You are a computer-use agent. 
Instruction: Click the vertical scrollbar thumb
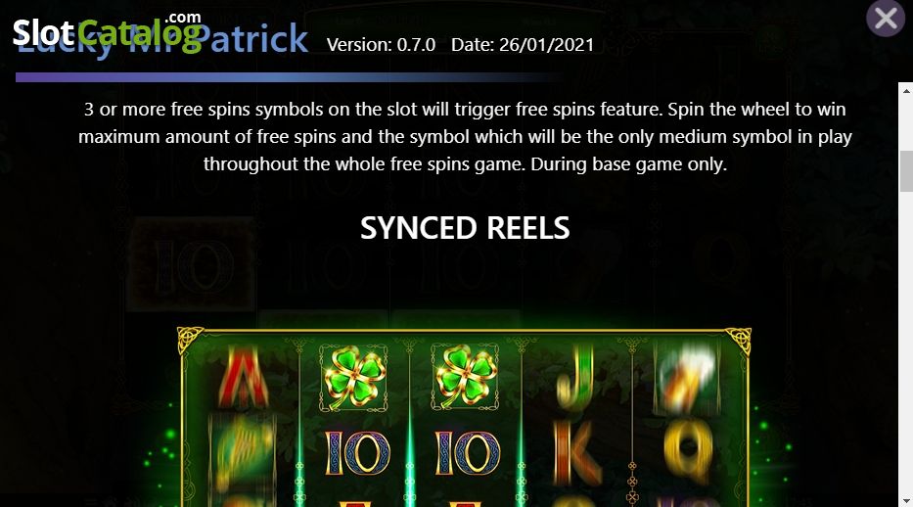906,170
